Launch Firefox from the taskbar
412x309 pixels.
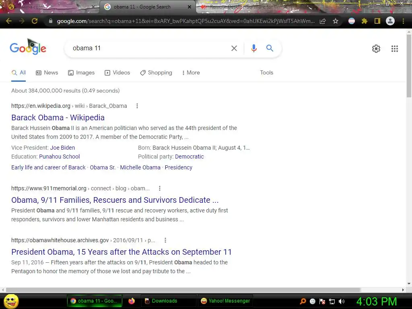132,301
